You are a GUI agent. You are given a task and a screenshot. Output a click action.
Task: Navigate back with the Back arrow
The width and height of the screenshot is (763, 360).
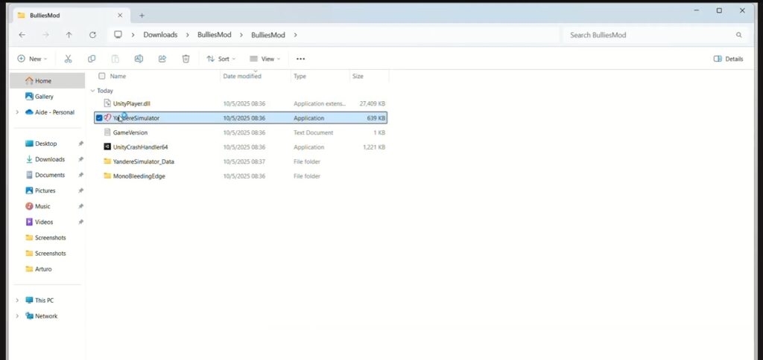point(22,35)
